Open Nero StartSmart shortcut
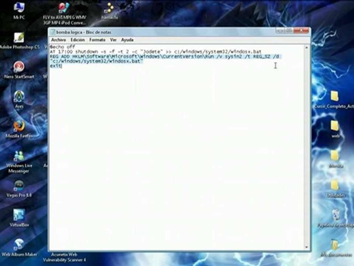Viewport: 354px width, 266px height. coord(19,70)
